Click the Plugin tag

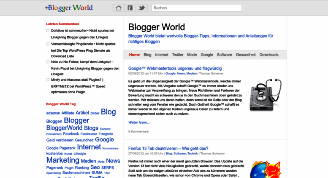(x=69, y=168)
